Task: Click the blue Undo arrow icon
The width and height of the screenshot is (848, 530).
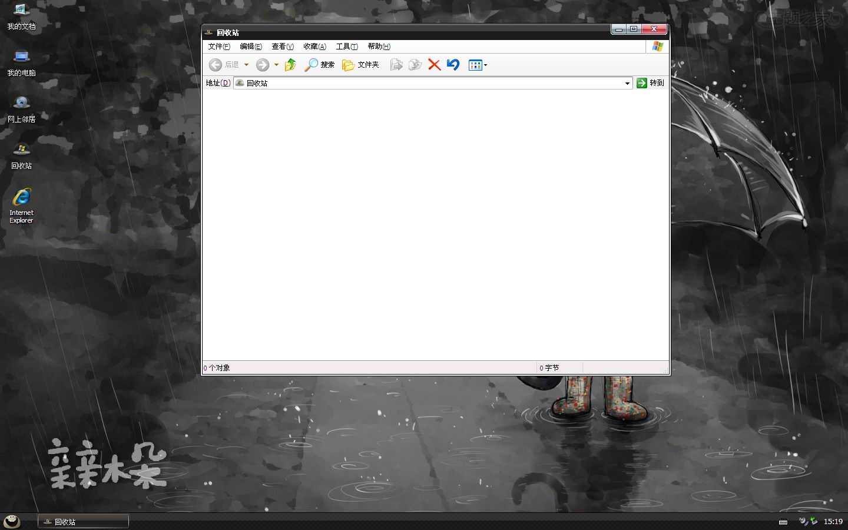Action: [453, 65]
